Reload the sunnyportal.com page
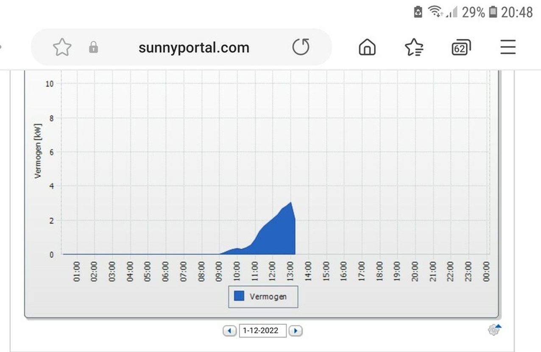Viewport: 541px width, 352px height. coord(301,47)
